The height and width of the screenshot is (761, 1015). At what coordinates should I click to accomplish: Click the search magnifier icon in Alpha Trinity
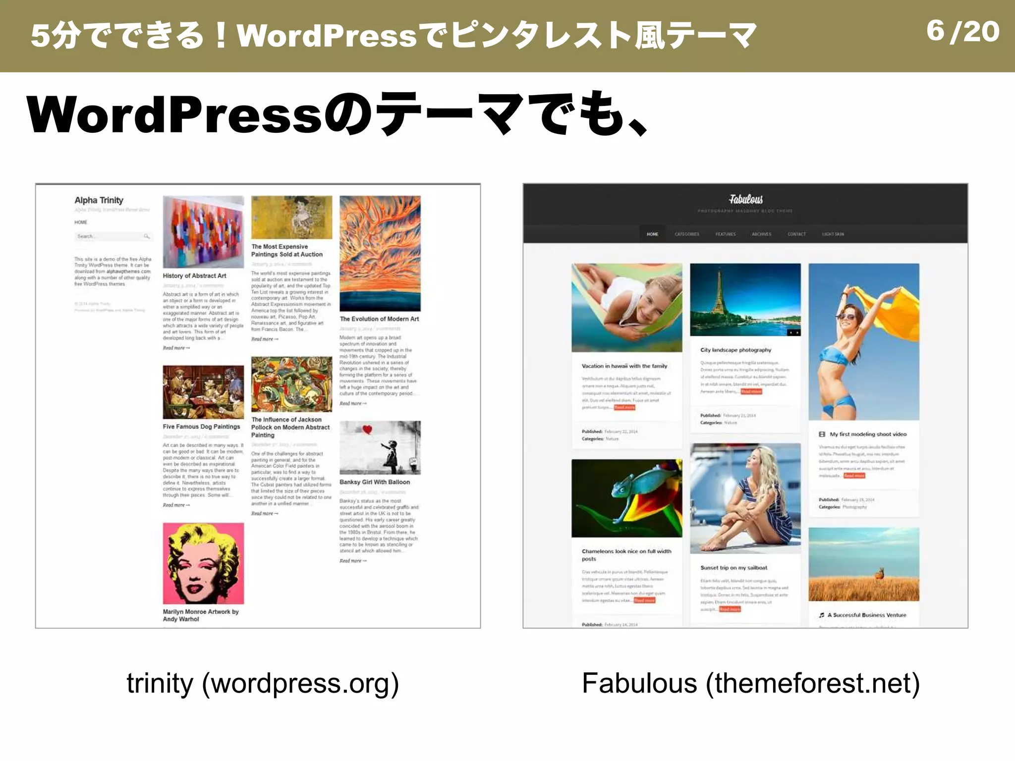tap(147, 236)
